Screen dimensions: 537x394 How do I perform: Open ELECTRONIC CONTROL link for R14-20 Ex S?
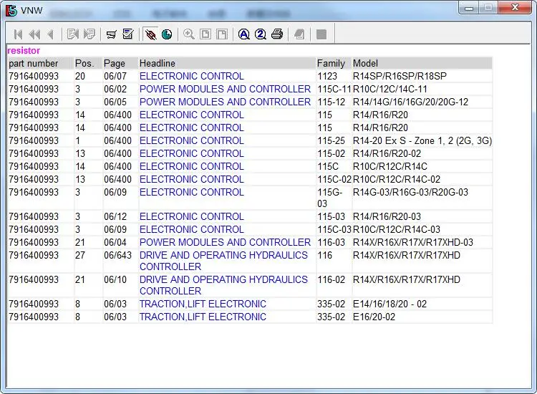191,141
